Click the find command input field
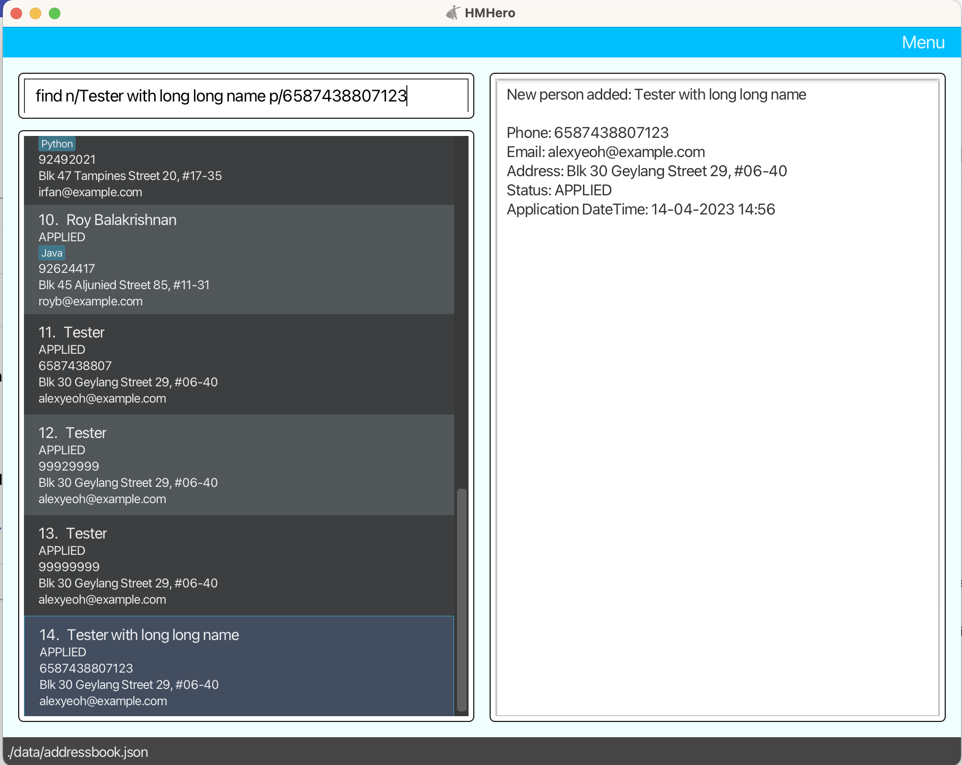 (245, 96)
